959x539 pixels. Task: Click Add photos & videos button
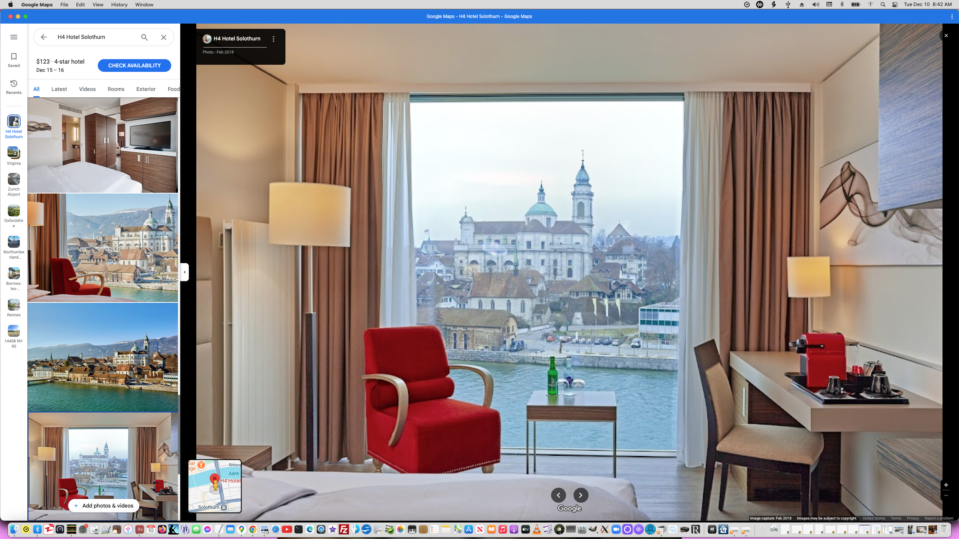click(104, 506)
